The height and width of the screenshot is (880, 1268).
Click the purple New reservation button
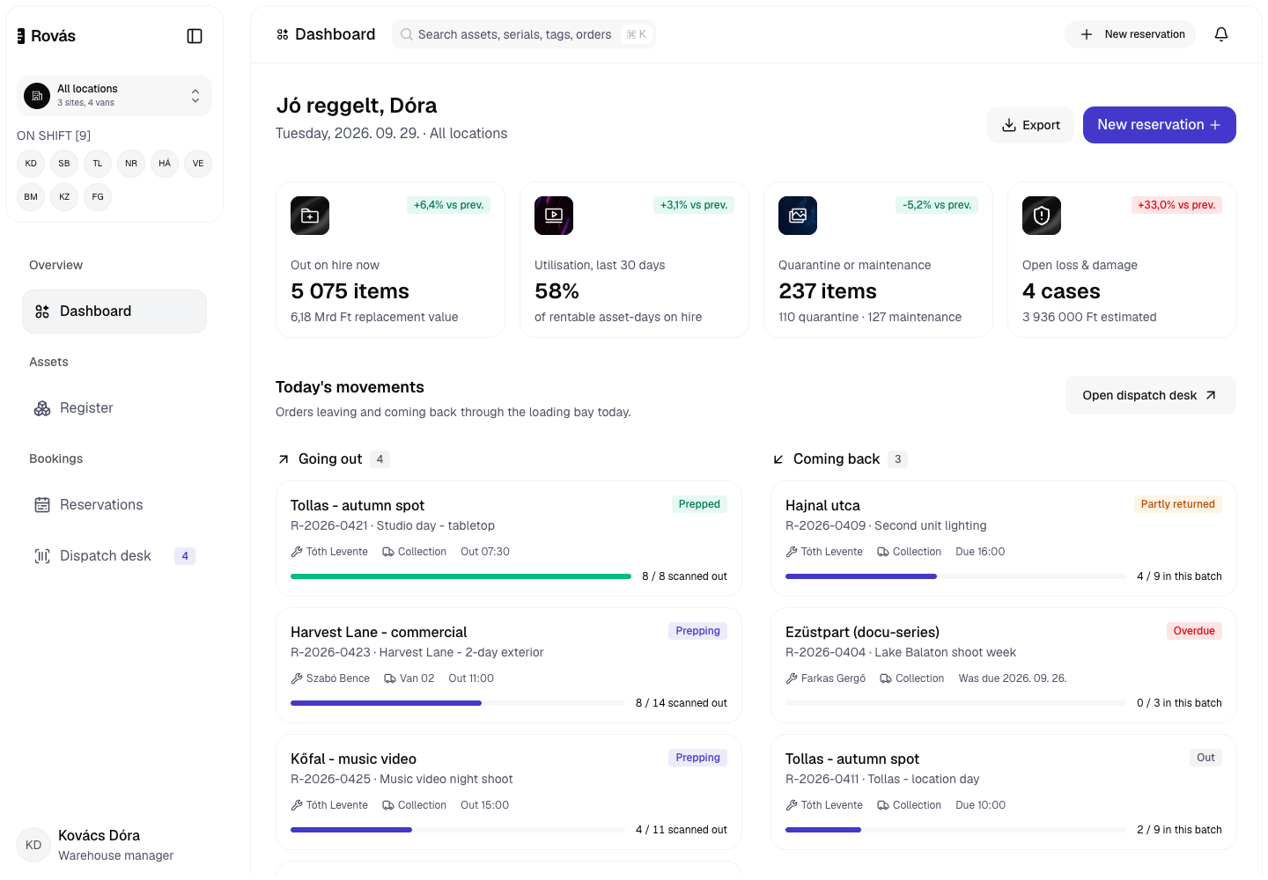pyautogui.click(x=1160, y=125)
